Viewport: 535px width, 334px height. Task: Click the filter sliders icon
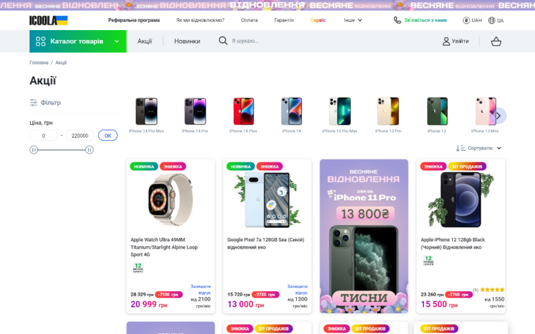tap(33, 102)
